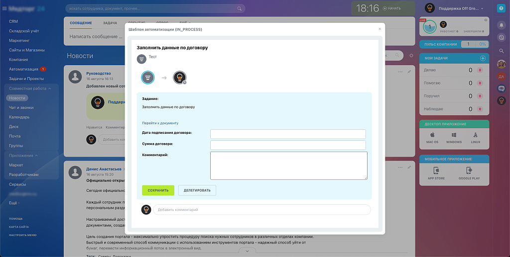This screenshot has width=510, height=257.
Task: Close the automation template dialog
Action: [x=380, y=29]
